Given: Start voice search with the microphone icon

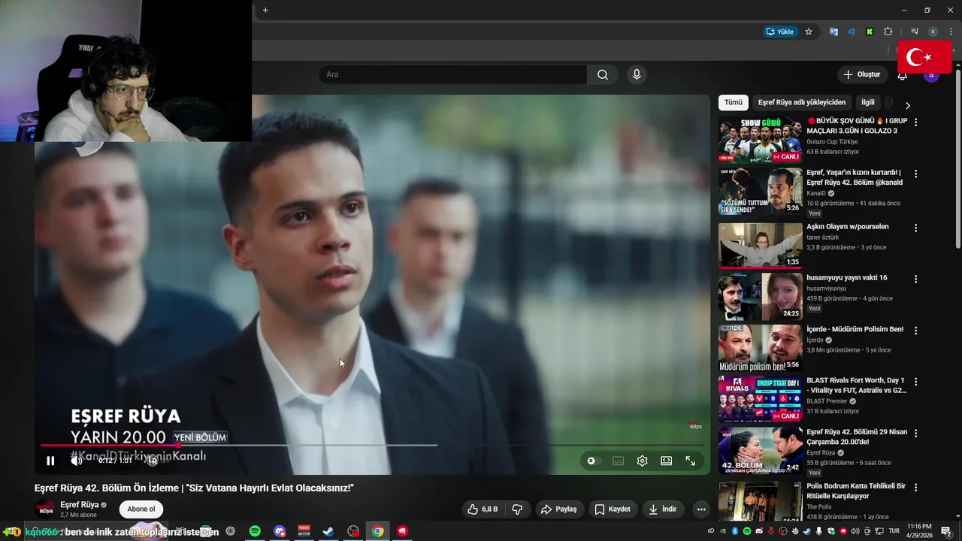Looking at the screenshot, I should (637, 74).
